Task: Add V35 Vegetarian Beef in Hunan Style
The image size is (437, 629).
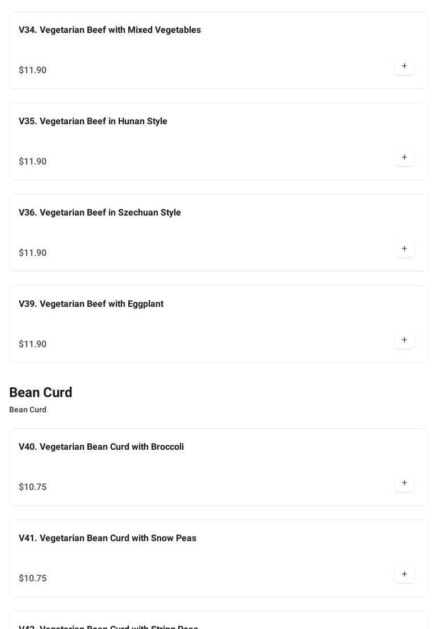Action: [x=404, y=157]
